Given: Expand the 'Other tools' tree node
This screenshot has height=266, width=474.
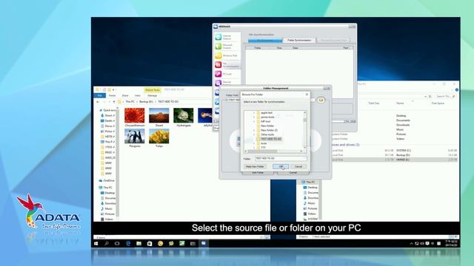Looking at the screenshot, I should click(254, 134).
